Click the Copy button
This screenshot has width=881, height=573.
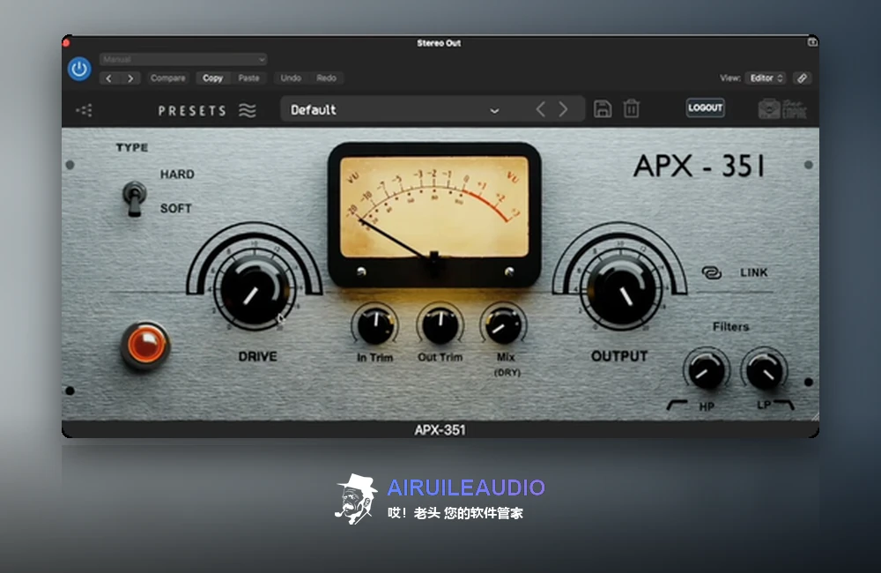pyautogui.click(x=213, y=78)
